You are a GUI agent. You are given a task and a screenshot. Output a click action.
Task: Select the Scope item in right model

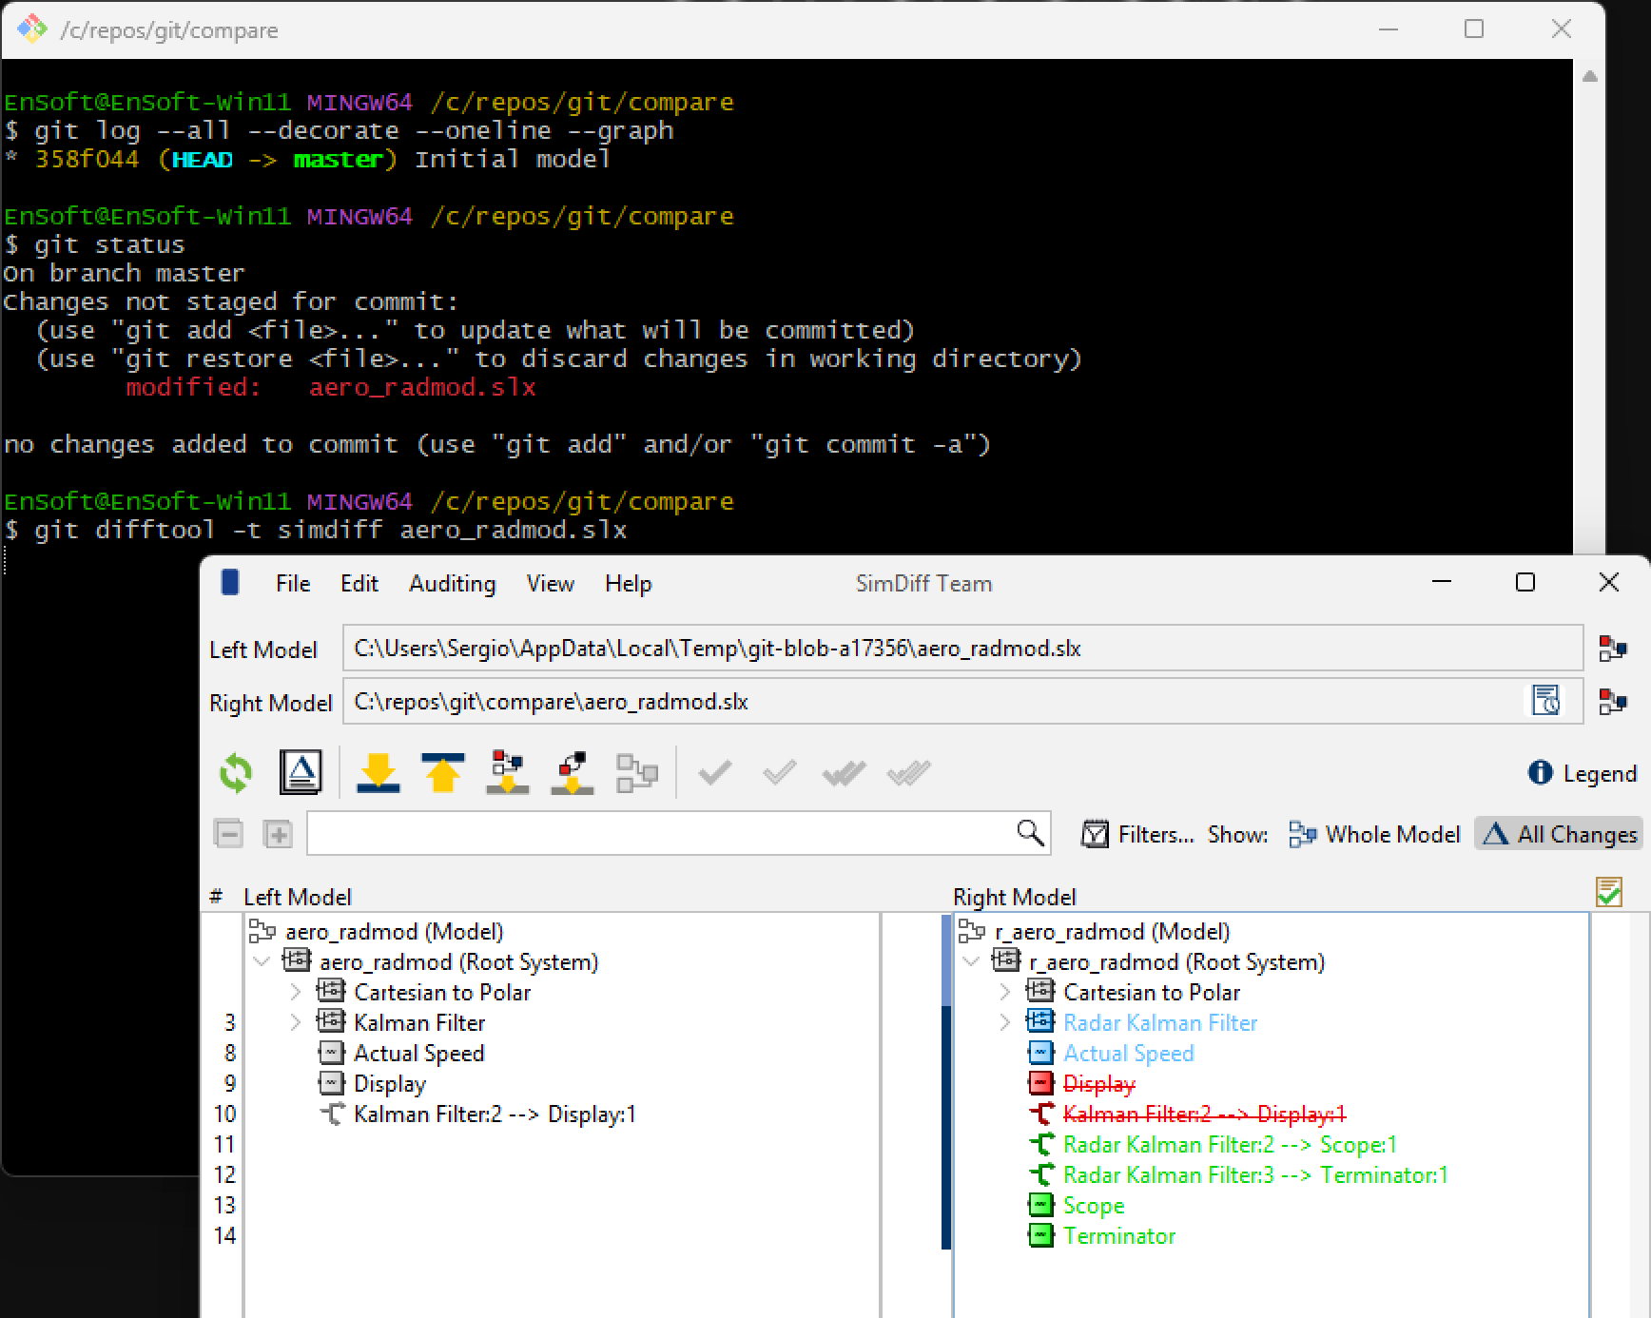click(1093, 1206)
